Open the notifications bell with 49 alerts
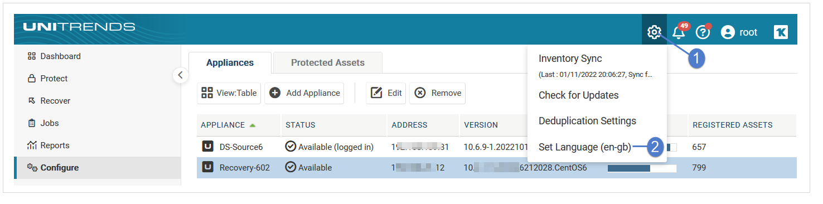Screen dimensions: 823x204 click(679, 32)
